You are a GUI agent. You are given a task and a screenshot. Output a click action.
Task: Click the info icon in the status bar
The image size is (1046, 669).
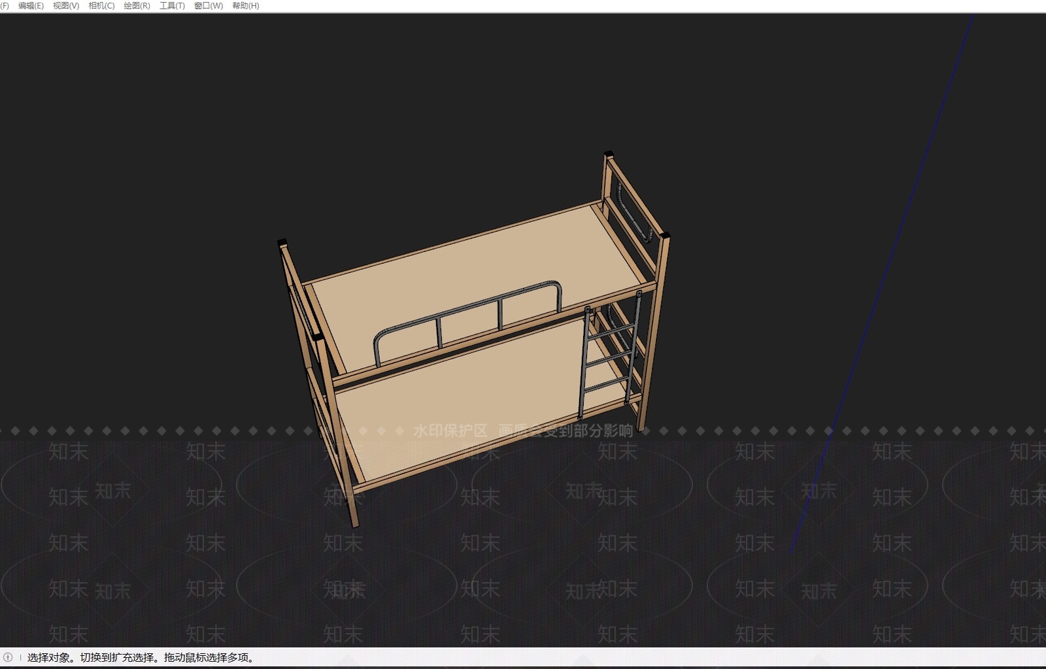tap(8, 657)
